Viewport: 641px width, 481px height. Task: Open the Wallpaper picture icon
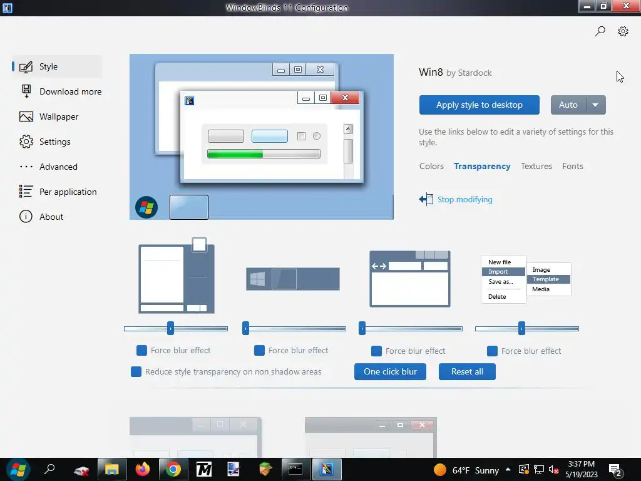(x=26, y=116)
